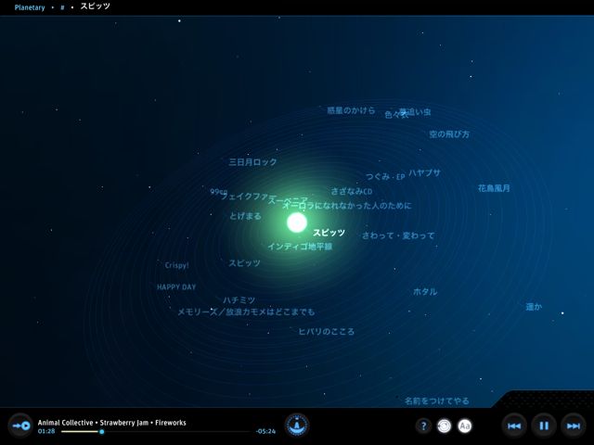Toggle orbit rings display
The width and height of the screenshot is (594, 445).
(445, 426)
